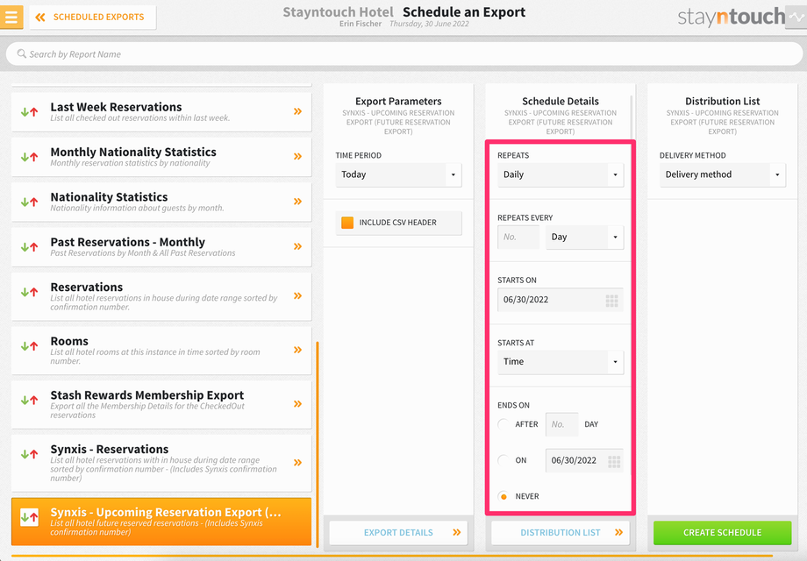Click export arrows icon beside Nationality Statistics
Image resolution: width=807 pixels, height=561 pixels.
pyautogui.click(x=29, y=202)
